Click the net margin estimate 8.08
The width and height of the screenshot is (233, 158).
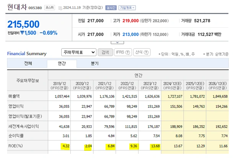point(179,136)
